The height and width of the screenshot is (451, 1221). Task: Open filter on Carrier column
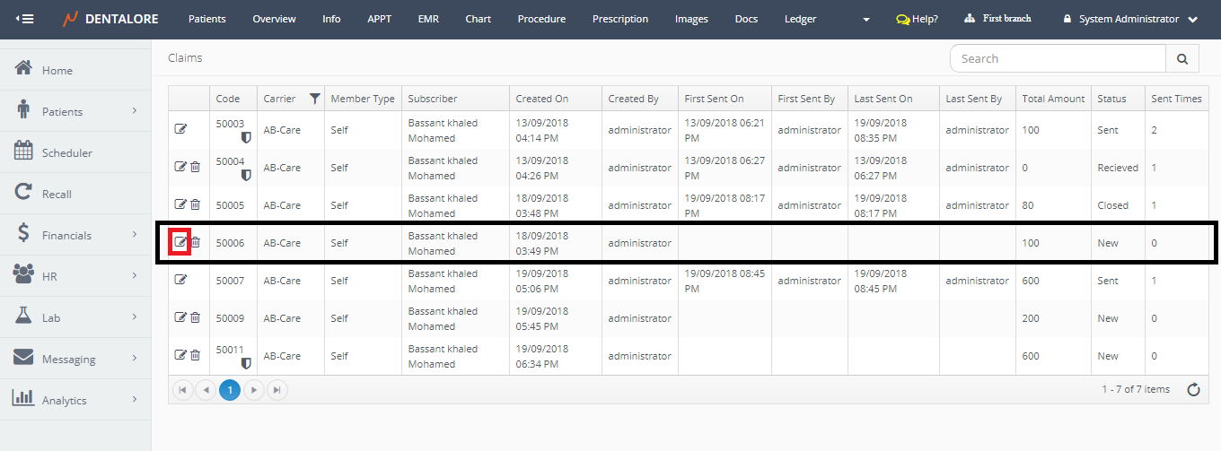tap(314, 99)
